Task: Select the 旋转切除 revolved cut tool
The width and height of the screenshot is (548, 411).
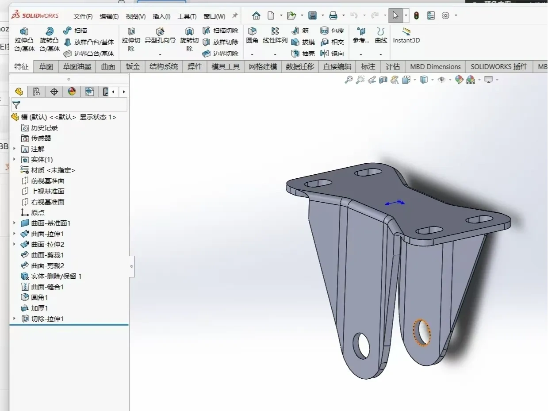Action: pos(189,39)
